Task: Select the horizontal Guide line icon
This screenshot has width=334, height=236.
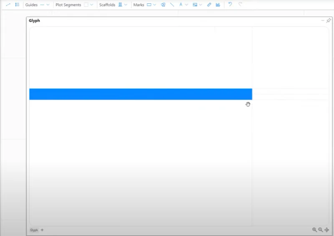Action: (42, 5)
